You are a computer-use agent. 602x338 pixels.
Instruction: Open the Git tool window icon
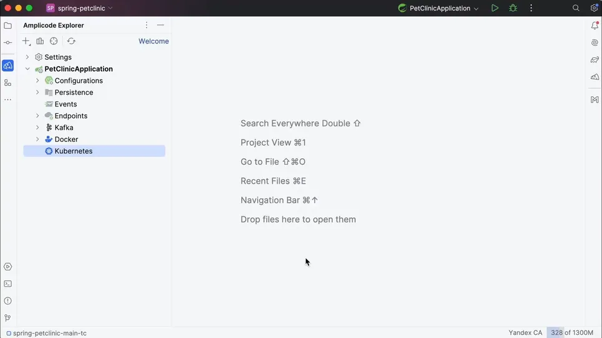pyautogui.click(x=7, y=318)
